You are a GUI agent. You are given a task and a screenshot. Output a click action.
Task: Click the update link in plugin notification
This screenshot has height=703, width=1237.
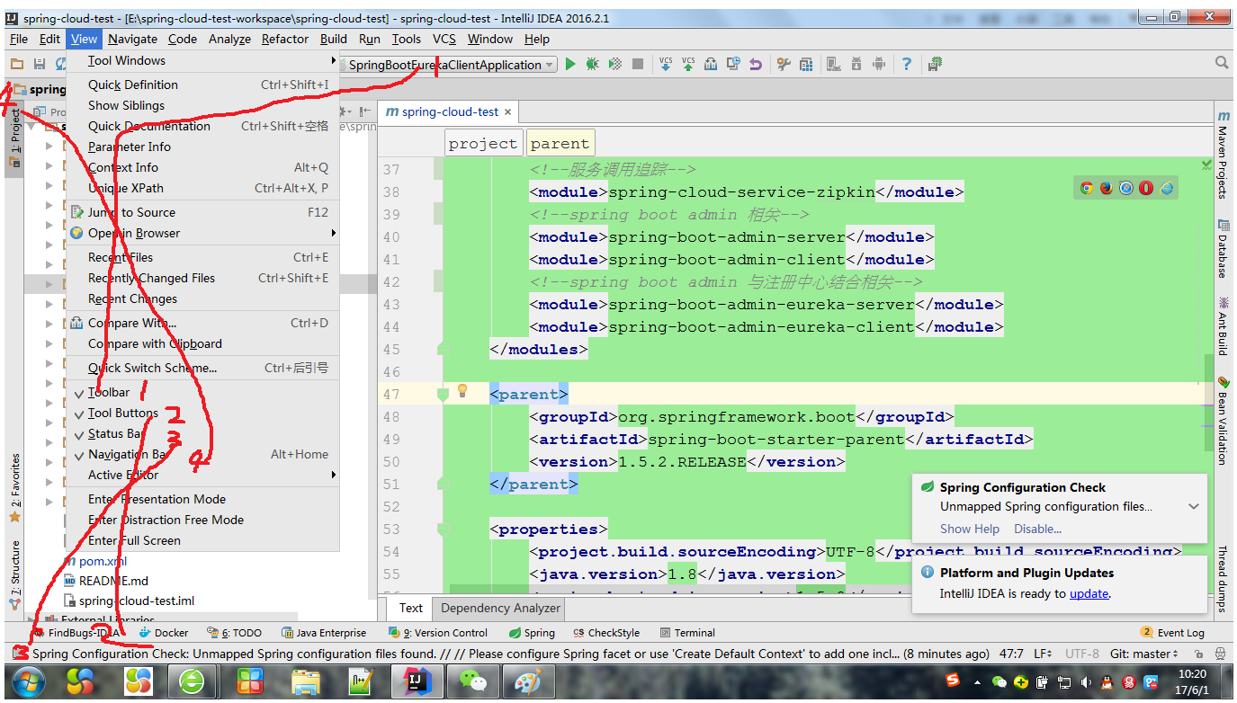point(1089,593)
